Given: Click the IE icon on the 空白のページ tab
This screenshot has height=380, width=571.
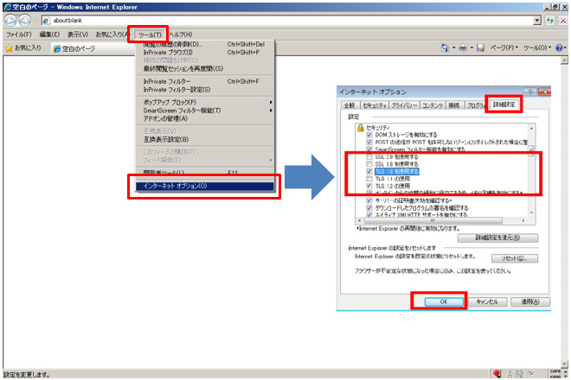Looking at the screenshot, I should point(57,48).
